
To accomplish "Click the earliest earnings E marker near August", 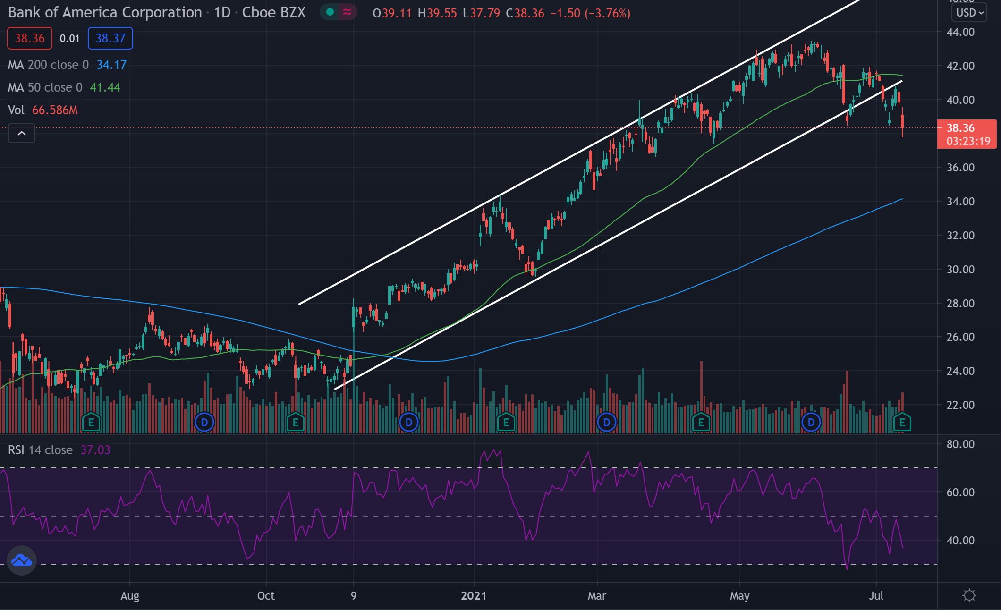I will point(91,422).
